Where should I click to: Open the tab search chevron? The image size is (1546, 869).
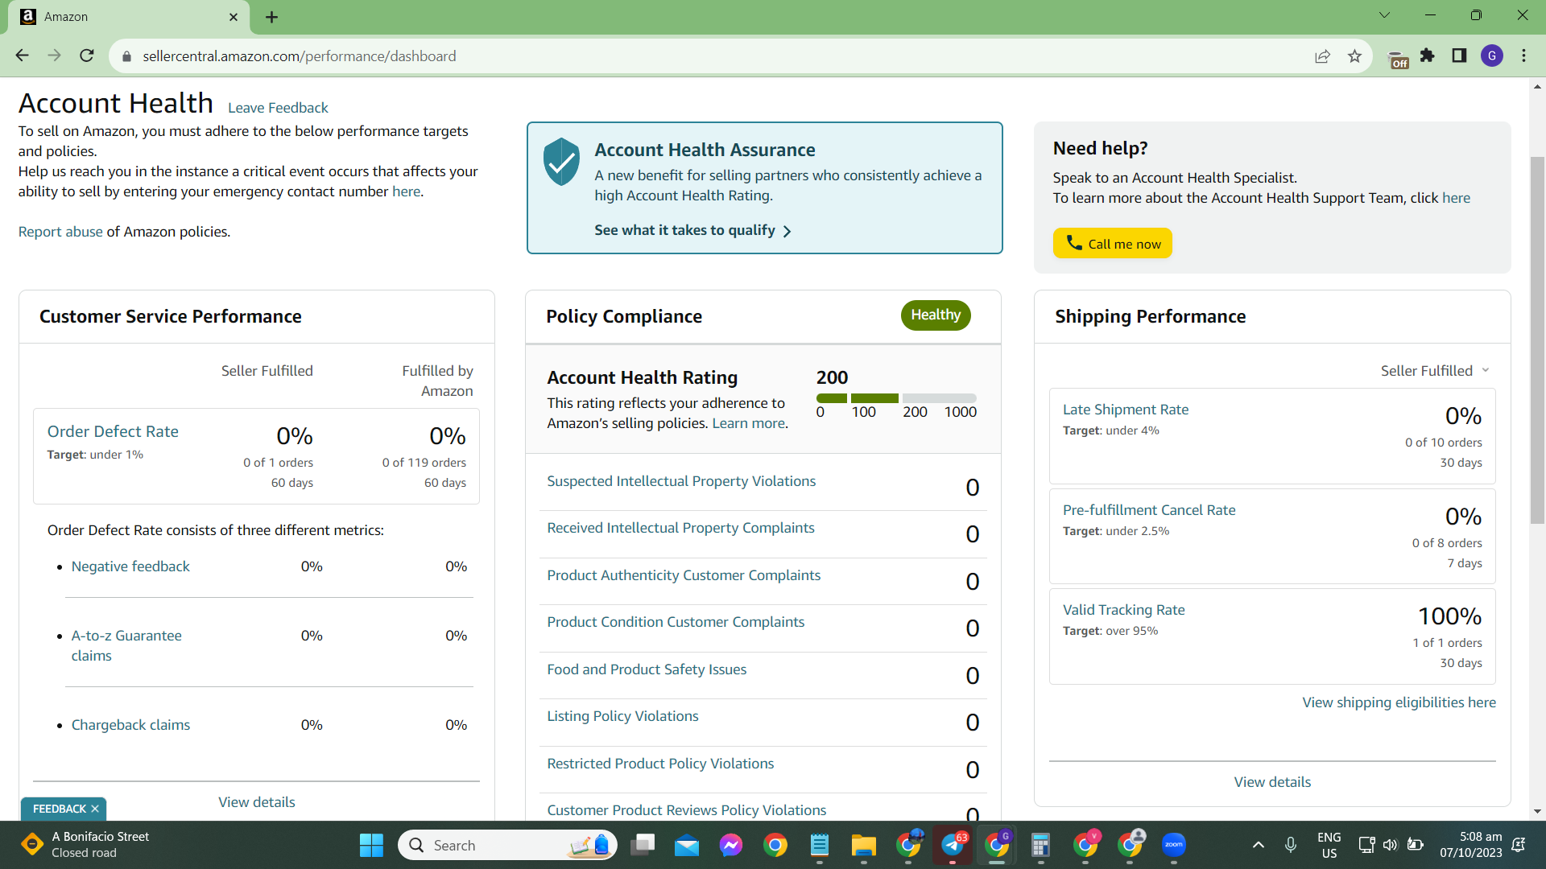pos(1384,15)
